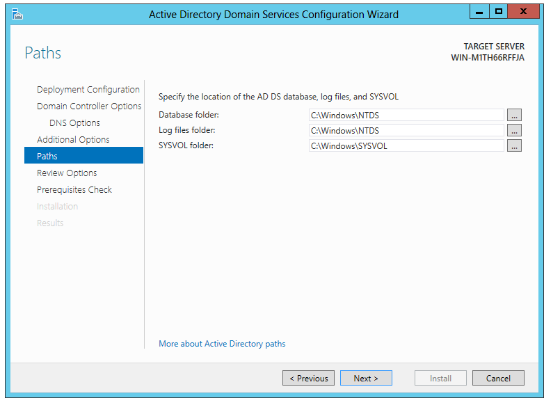Click in the Log files folder field
Viewport: 560px width, 412px height.
point(406,130)
